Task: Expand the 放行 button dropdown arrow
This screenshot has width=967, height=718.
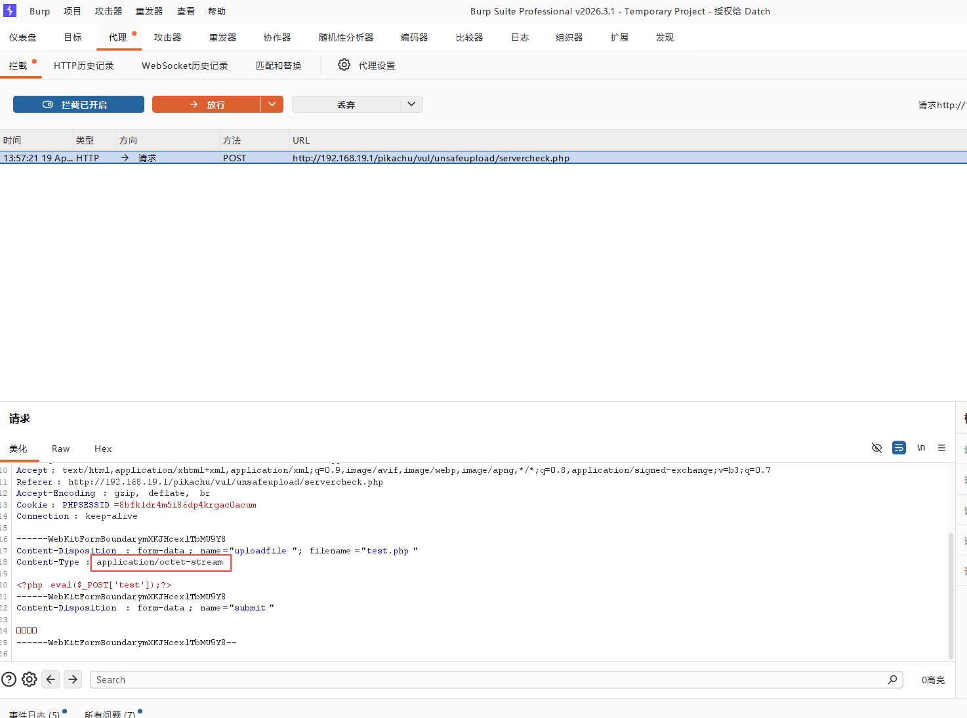Action: 272,104
